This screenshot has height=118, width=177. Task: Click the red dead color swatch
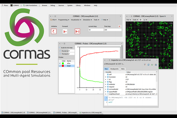pyautogui.click(x=63, y=66)
